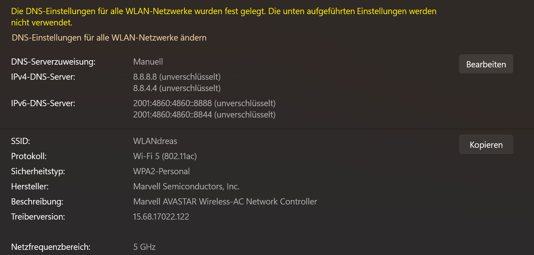Select the 2001:4860:4860::8888 IPv6 entry
The image size is (534, 255).
click(x=204, y=103)
